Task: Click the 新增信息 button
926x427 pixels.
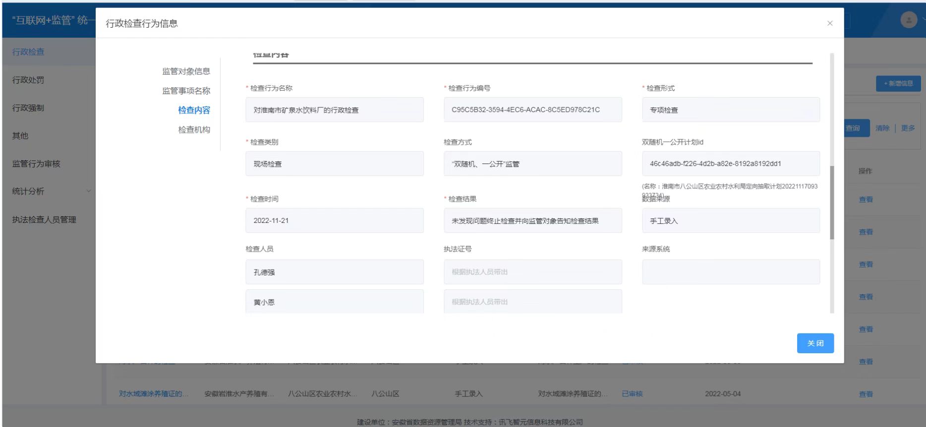Action: 898,83
